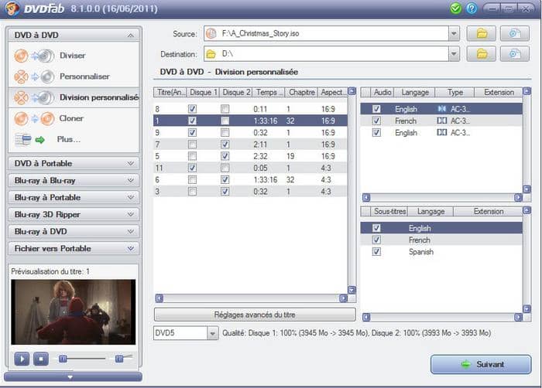Check Disque 1 for title 5
Screen dimensions: 542x388
[x=192, y=156]
